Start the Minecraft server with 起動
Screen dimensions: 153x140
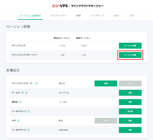click(x=106, y=83)
